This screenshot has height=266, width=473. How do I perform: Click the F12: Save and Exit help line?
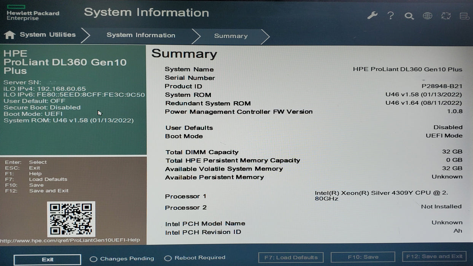coord(37,191)
